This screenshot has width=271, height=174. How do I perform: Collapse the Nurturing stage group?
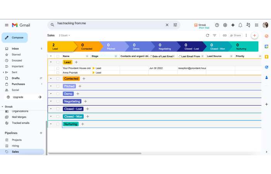tap(51, 124)
